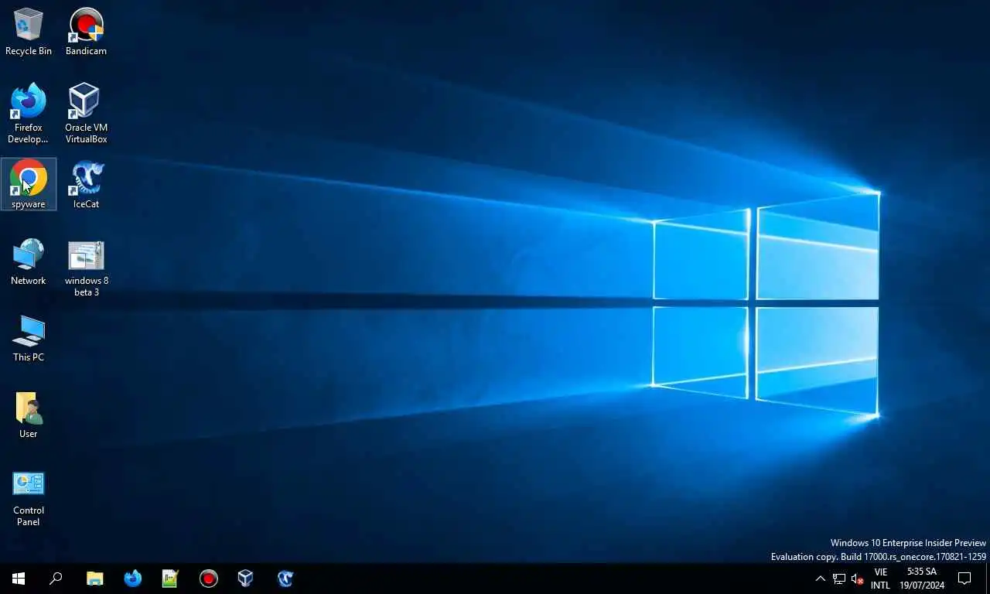Switch the VIE INTL input language

click(x=880, y=579)
